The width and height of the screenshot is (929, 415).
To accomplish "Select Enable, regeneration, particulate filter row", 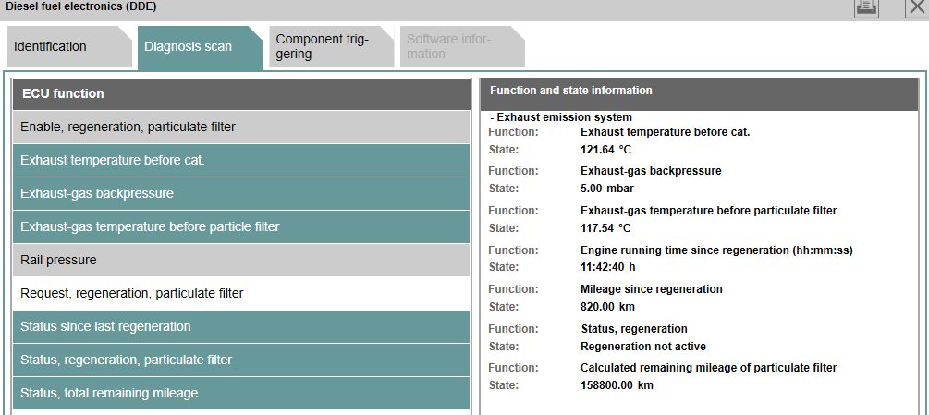I will tap(241, 127).
